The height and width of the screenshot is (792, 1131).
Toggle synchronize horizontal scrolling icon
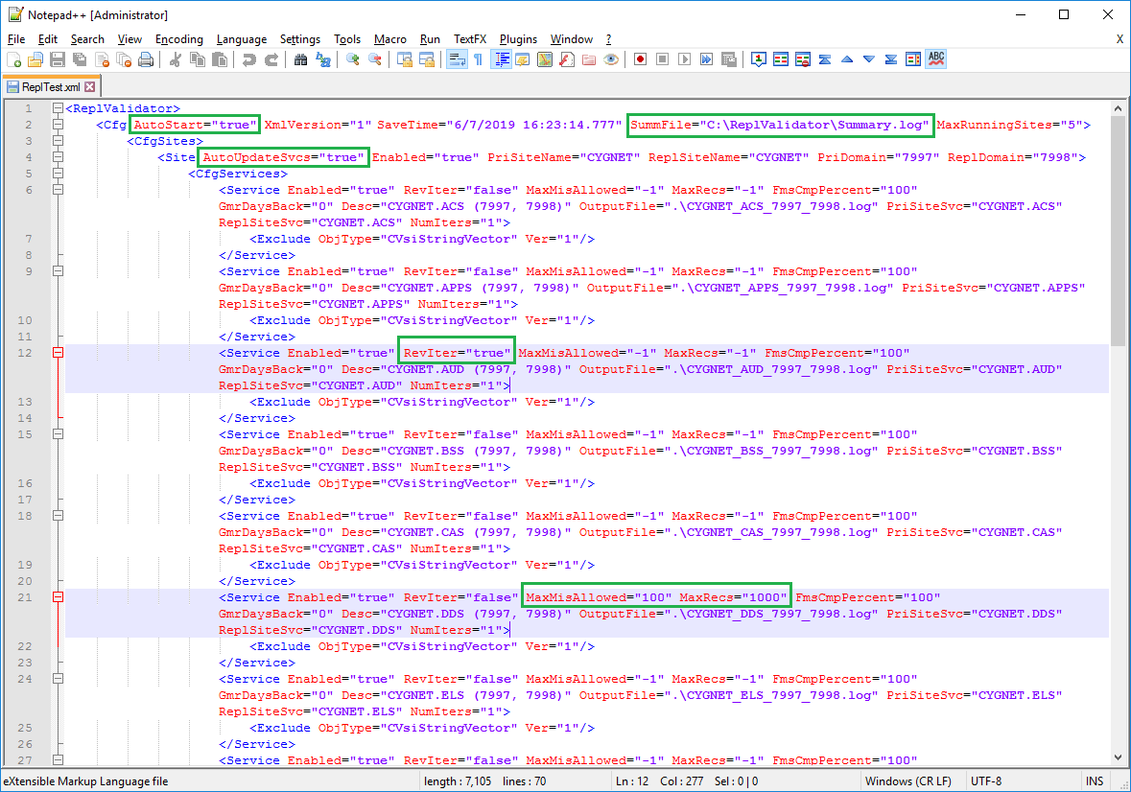[427, 59]
